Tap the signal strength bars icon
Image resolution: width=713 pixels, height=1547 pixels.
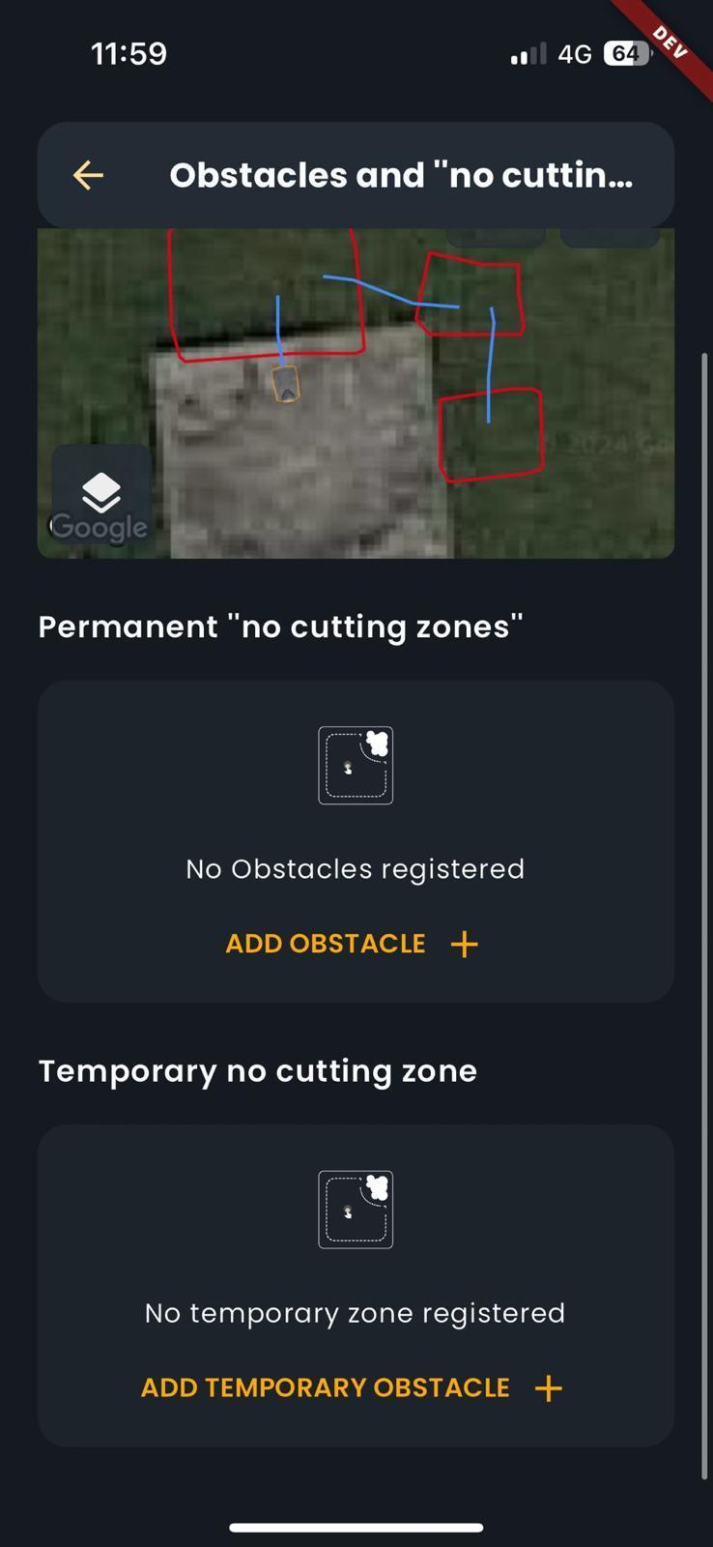528,54
